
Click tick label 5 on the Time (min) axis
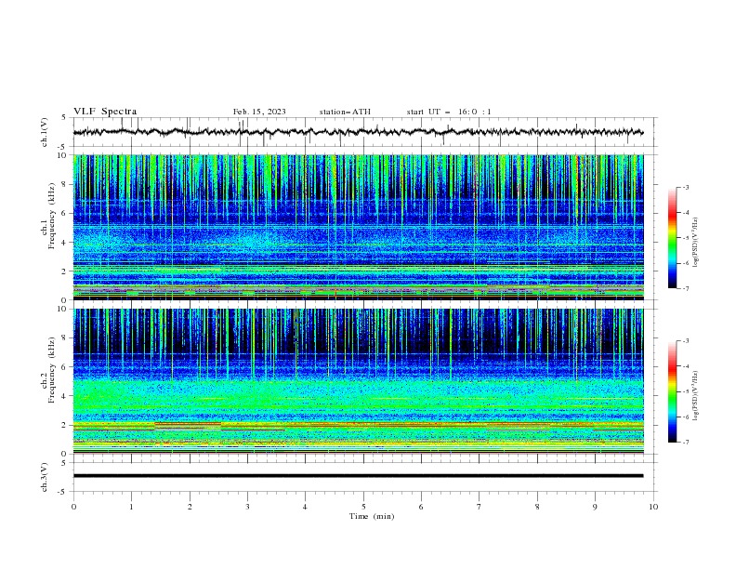click(x=363, y=507)
